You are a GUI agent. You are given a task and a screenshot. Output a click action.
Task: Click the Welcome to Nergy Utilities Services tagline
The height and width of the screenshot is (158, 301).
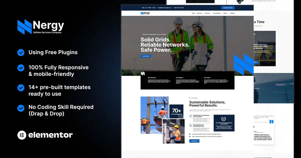pyautogui.click(x=154, y=34)
